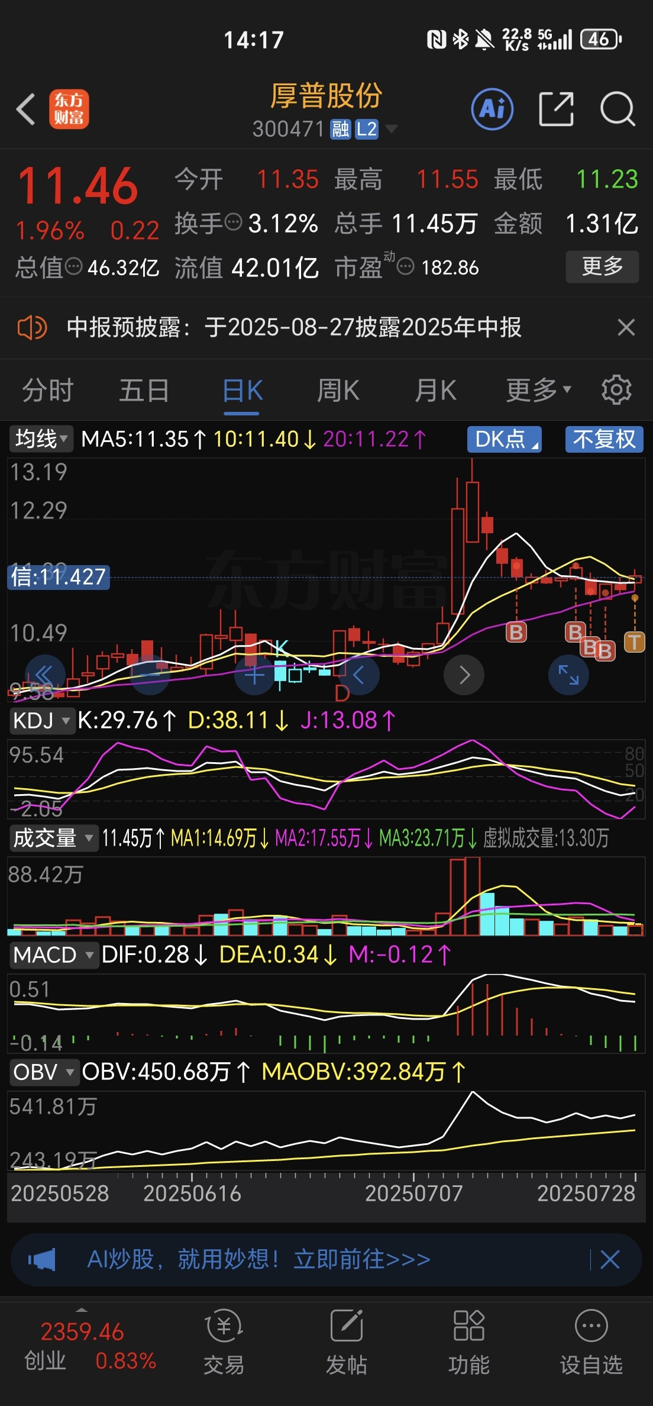Screen dimensions: 653x1406
Task: Tap the 虚拟成交量:13.30万 label
Action: (x=546, y=838)
